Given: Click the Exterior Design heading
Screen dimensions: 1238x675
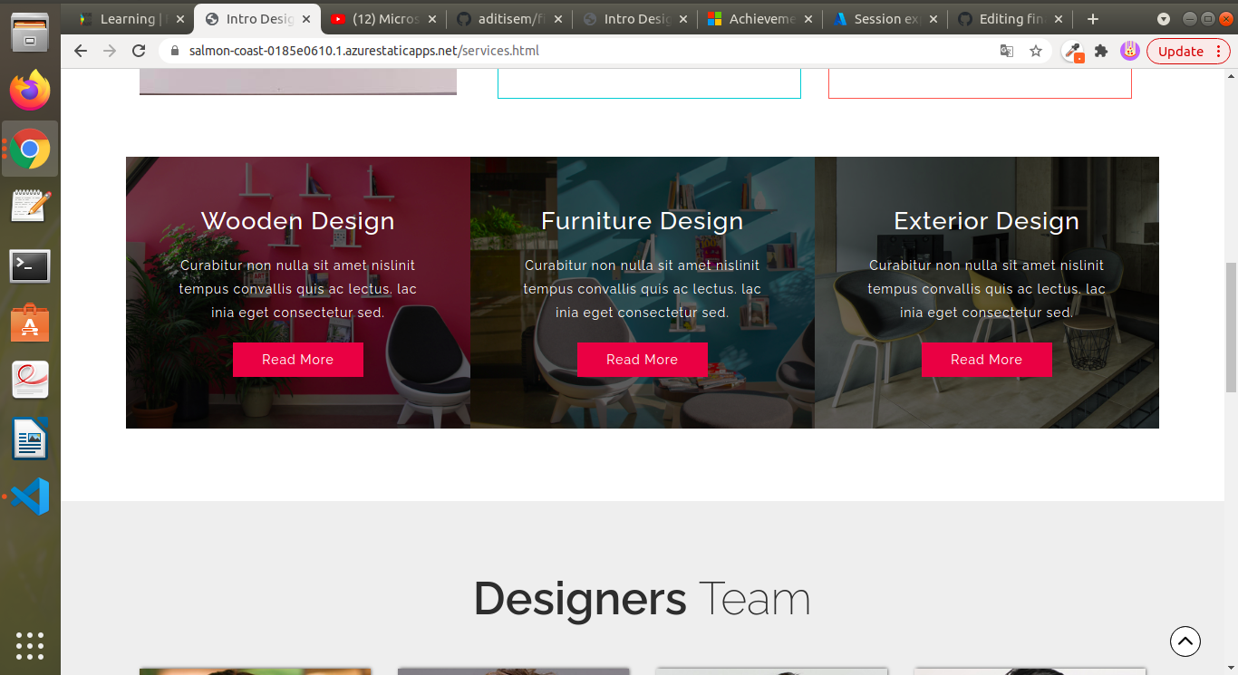Looking at the screenshot, I should (987, 221).
